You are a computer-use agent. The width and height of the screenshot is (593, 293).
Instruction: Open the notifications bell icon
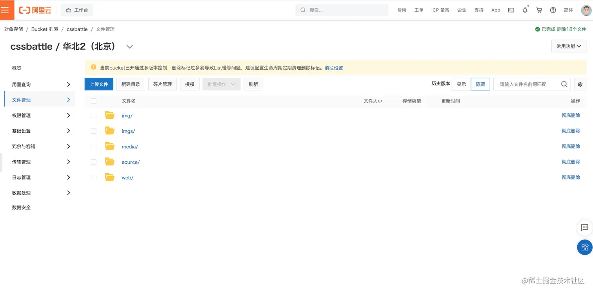525,10
